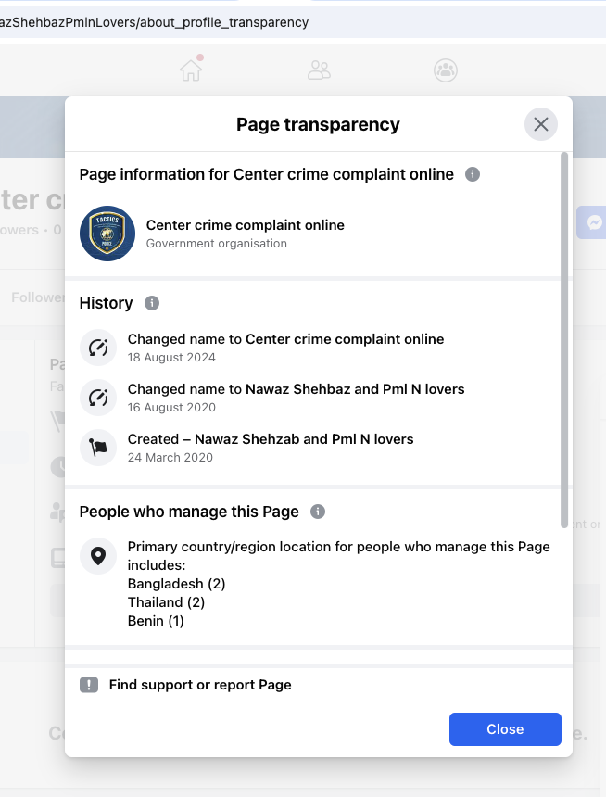
Task: Click info icon next to Page information heading
Action: point(473,174)
